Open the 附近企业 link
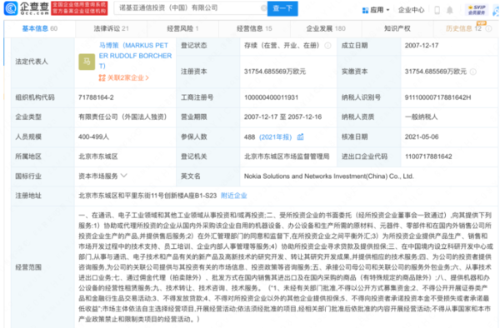This screenshot has width=500, height=328. click(233, 196)
